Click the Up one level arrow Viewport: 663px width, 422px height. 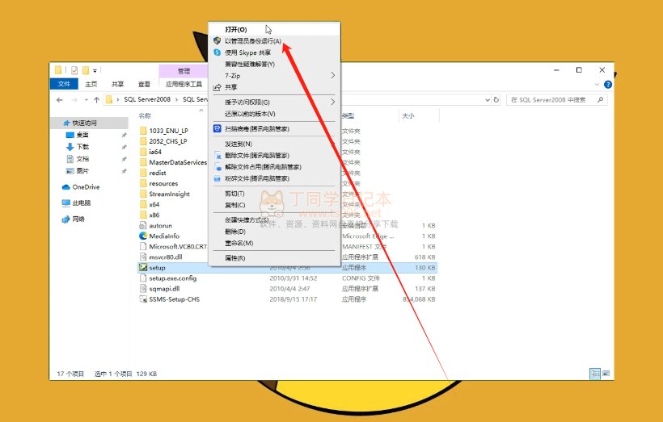coord(97,100)
